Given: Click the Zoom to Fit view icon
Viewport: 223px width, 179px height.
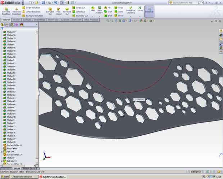Looking at the screenshot, I should pyautogui.click(x=109, y=21).
